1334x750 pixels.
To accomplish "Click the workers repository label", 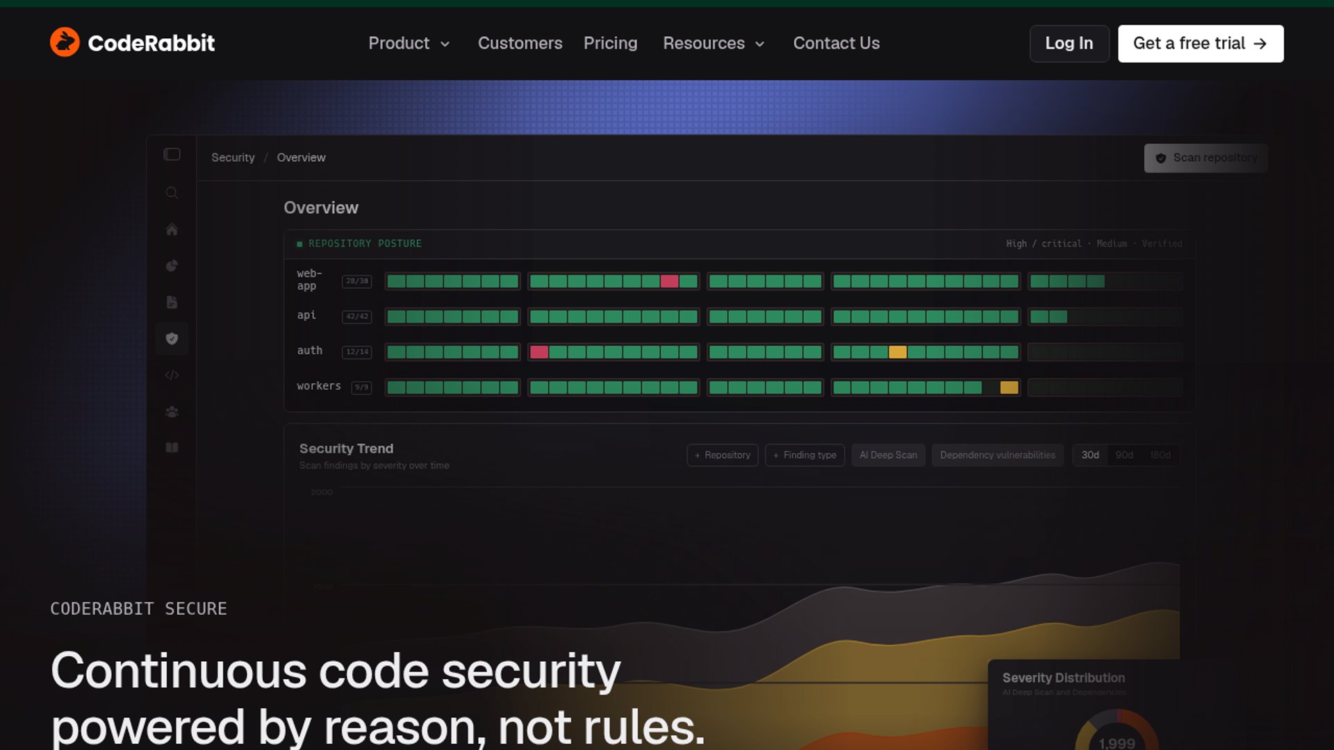I will 319,386.
